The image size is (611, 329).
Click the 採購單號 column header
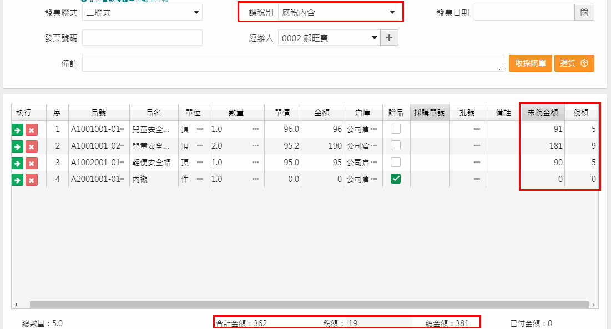pos(430,113)
